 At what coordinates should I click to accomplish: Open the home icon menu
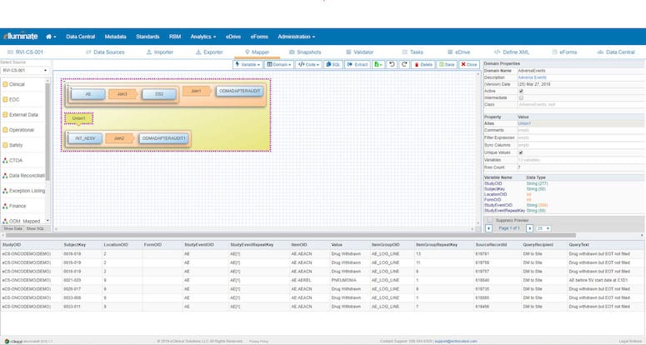point(51,37)
